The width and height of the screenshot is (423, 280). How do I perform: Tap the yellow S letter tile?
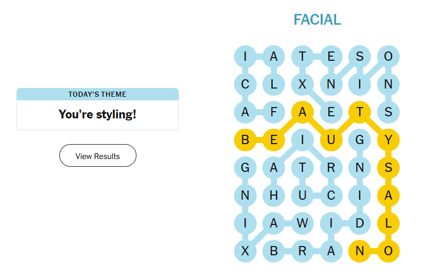pyautogui.click(x=389, y=167)
